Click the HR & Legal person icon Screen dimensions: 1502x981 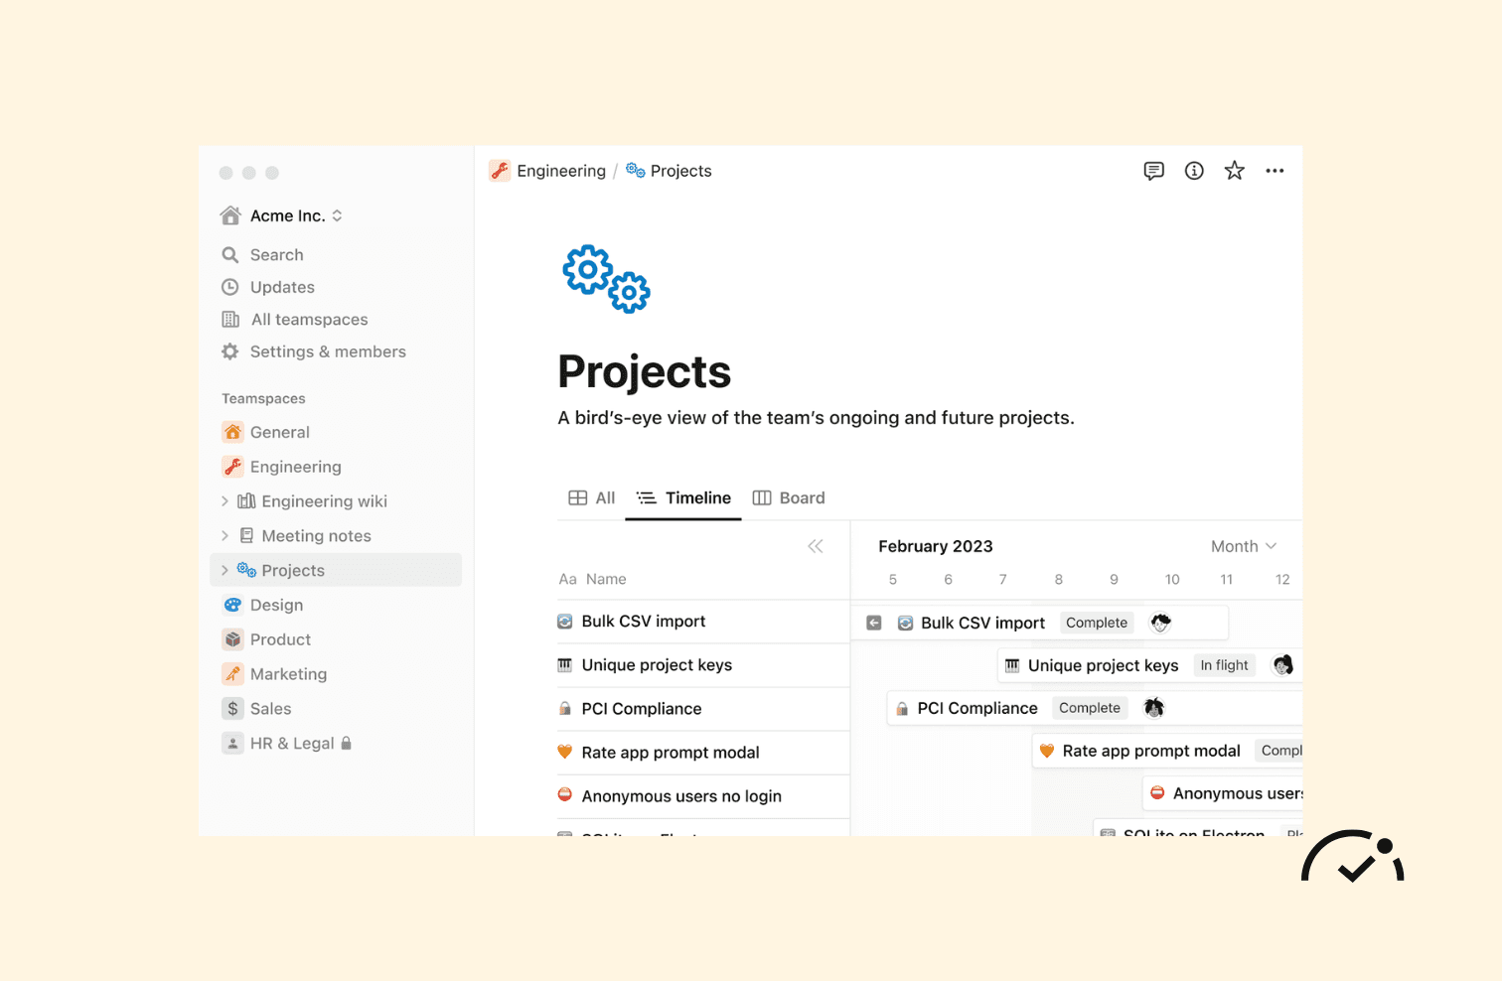click(232, 743)
